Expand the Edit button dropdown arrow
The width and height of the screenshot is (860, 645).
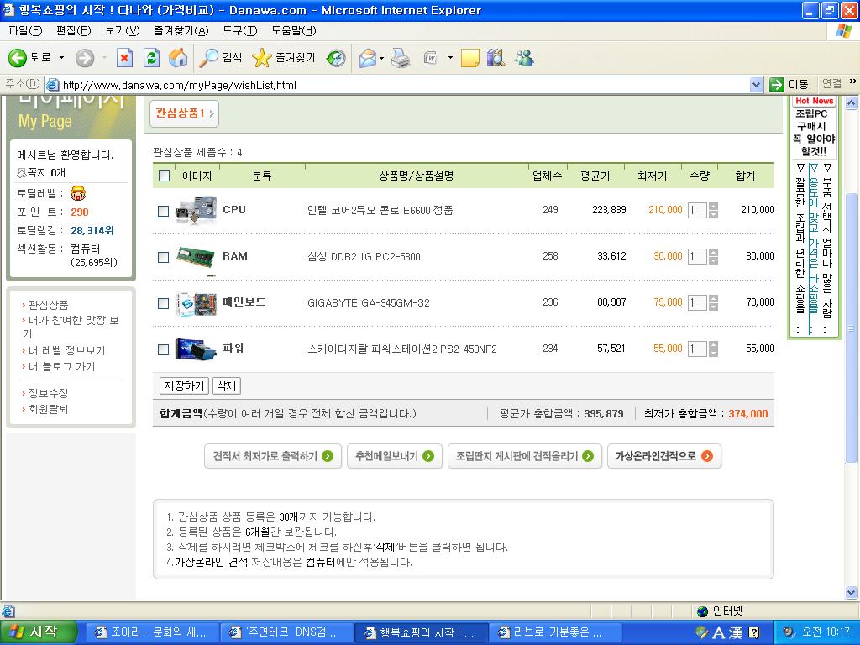click(450, 58)
